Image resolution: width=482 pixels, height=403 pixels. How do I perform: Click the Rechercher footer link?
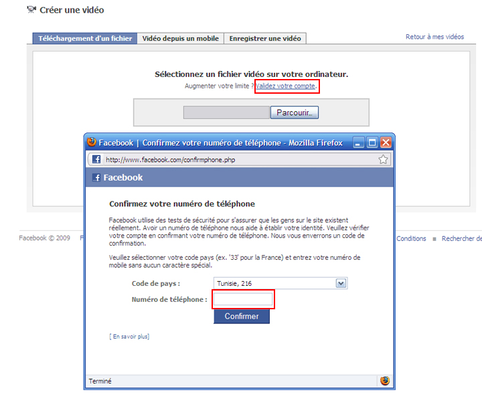pos(462,238)
